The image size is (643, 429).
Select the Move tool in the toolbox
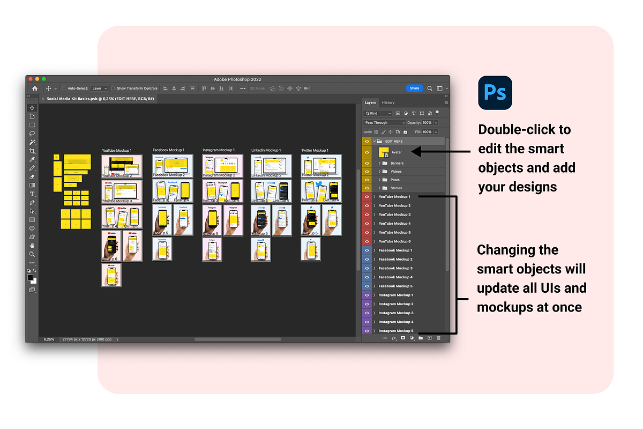click(32, 108)
